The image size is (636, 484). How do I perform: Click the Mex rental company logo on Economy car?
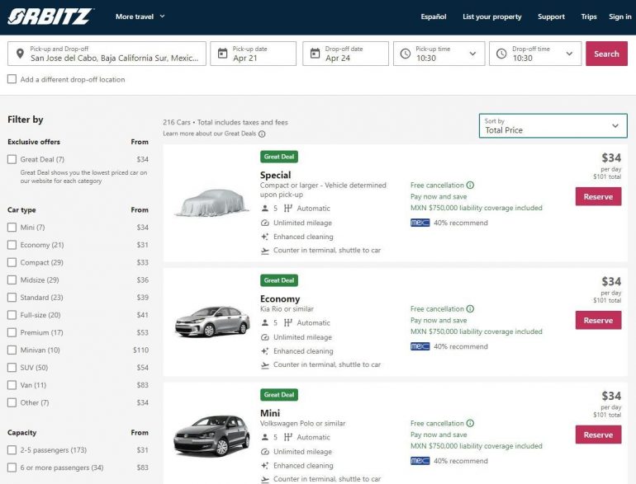[x=420, y=346]
